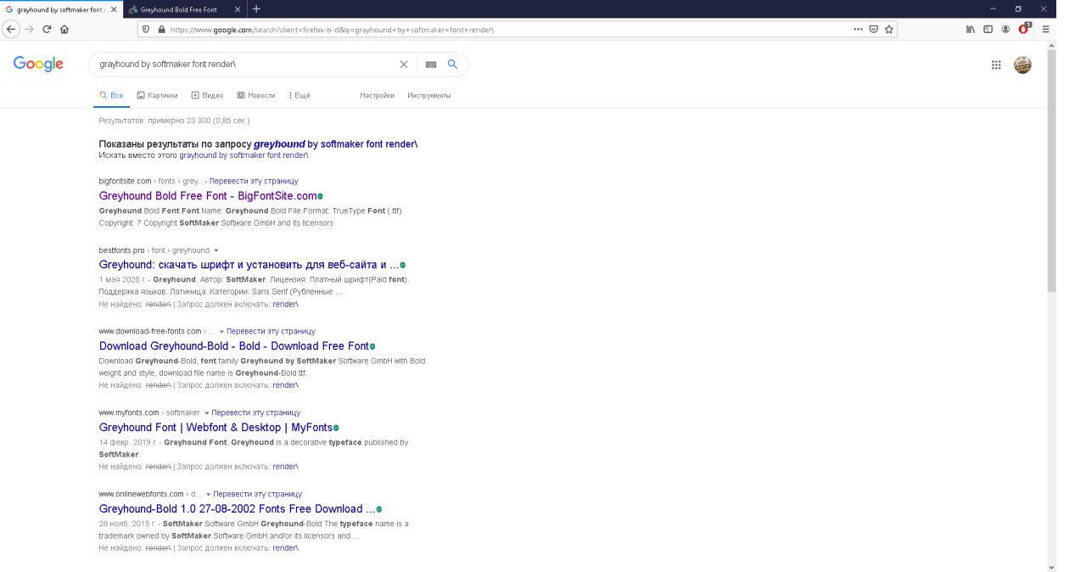Expand the 'Ещё' search filters menu
The height and width of the screenshot is (572, 1086).
pos(299,96)
